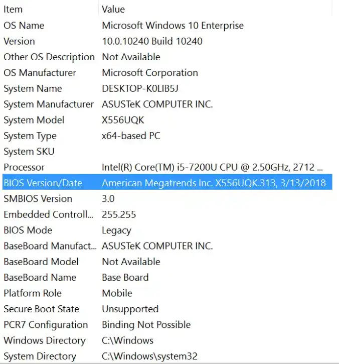Select the OS Name row

(24, 26)
